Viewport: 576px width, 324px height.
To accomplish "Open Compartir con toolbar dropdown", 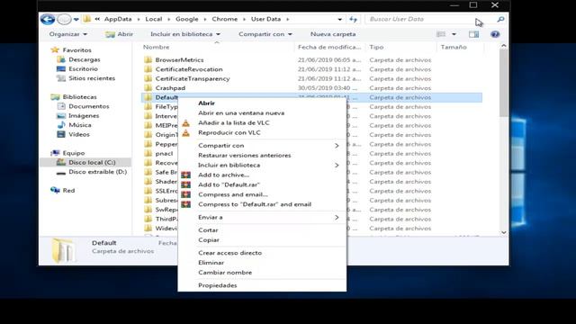I will 265,34.
